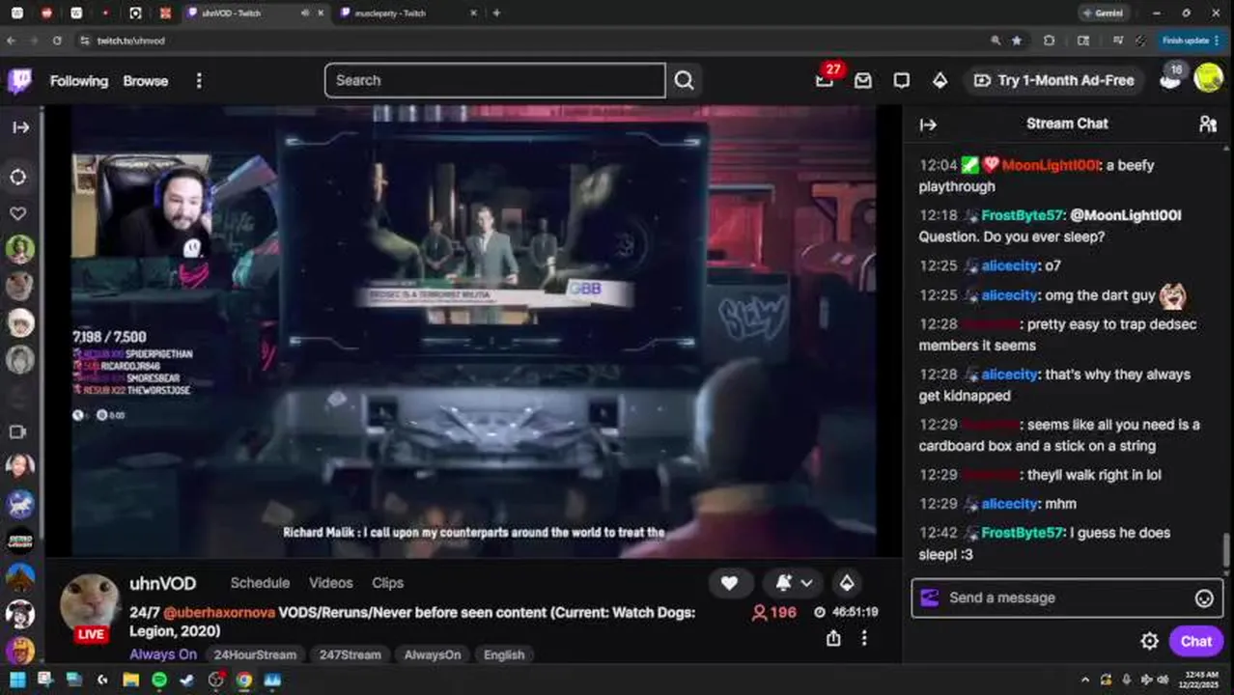
Task: Click the alicecity username in 'o7' message
Action: click(1010, 265)
